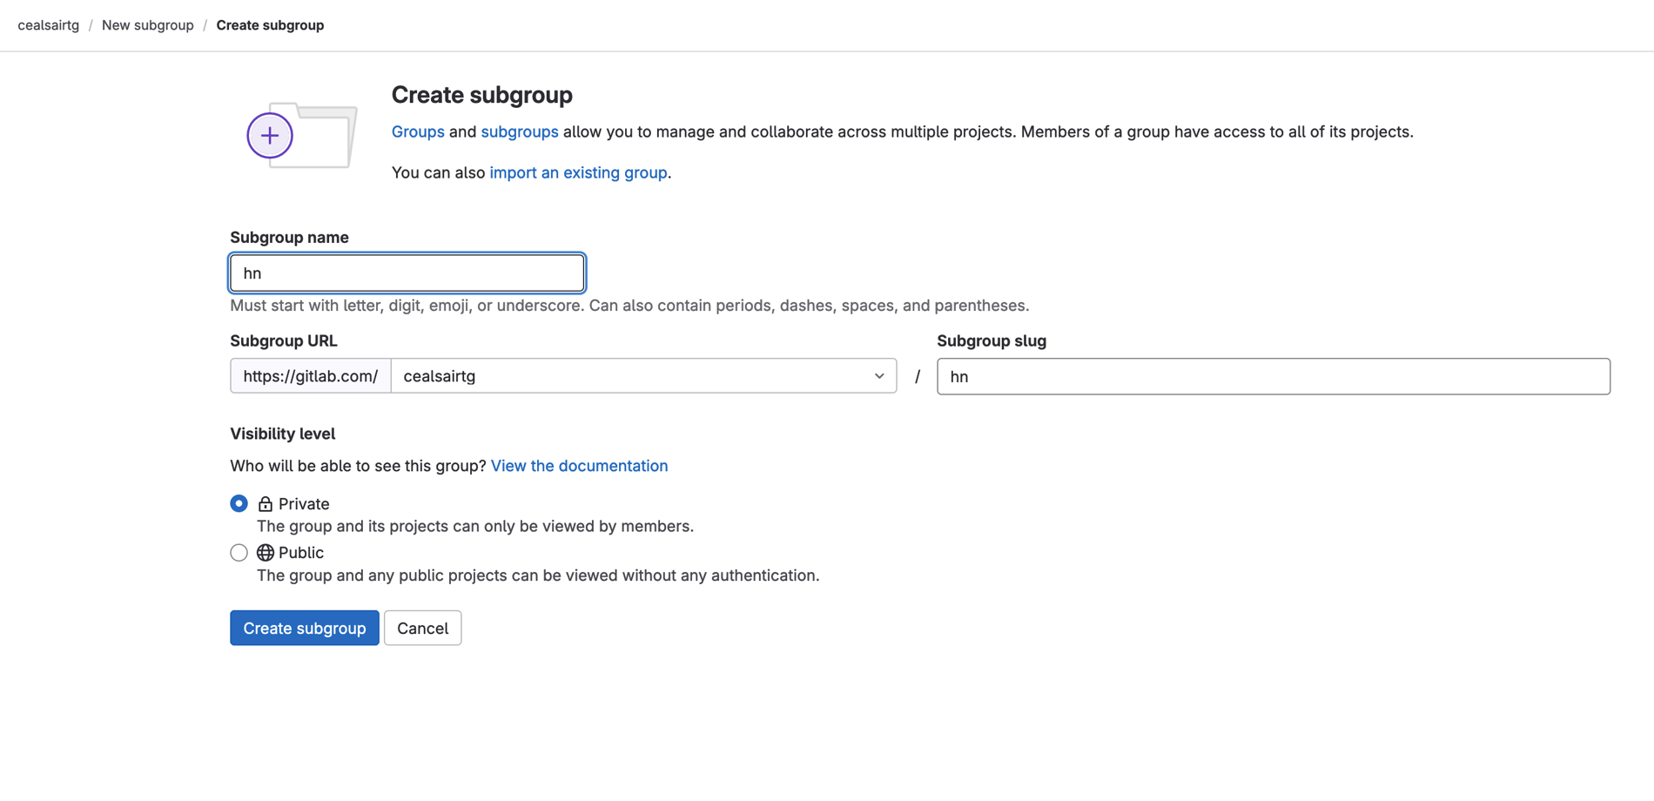The width and height of the screenshot is (1654, 801).
Task: Open the Groups help link
Action: click(x=418, y=132)
